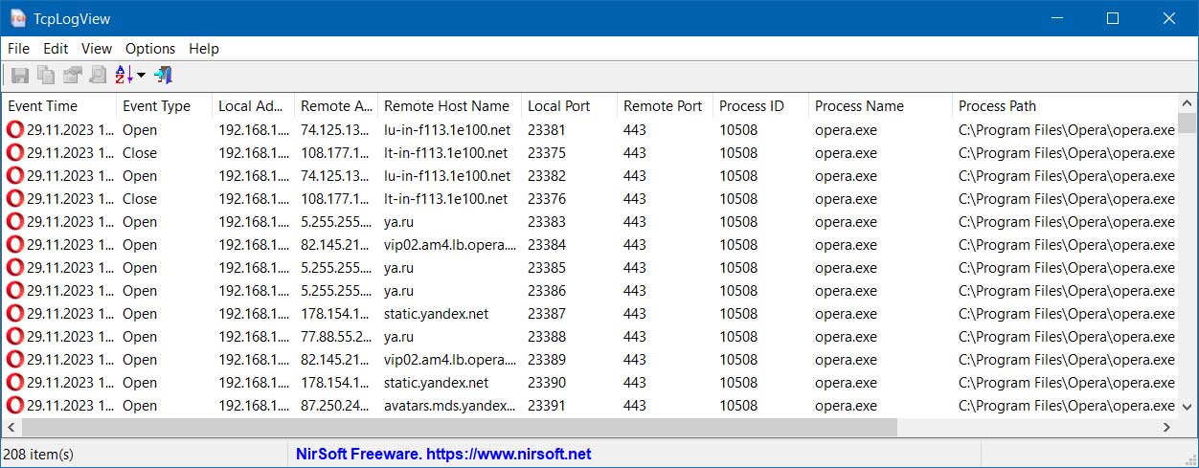This screenshot has height=468, width=1199.
Task: Click the Opera icon in port 23376 row
Action: pyautogui.click(x=15, y=199)
